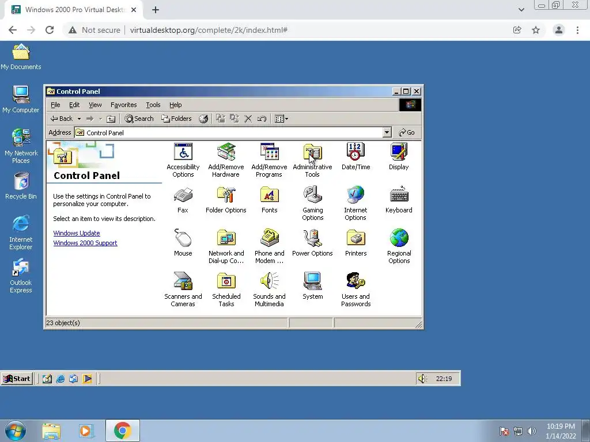
Task: Select Outlook Express desktop shortcut
Action: [21, 276]
